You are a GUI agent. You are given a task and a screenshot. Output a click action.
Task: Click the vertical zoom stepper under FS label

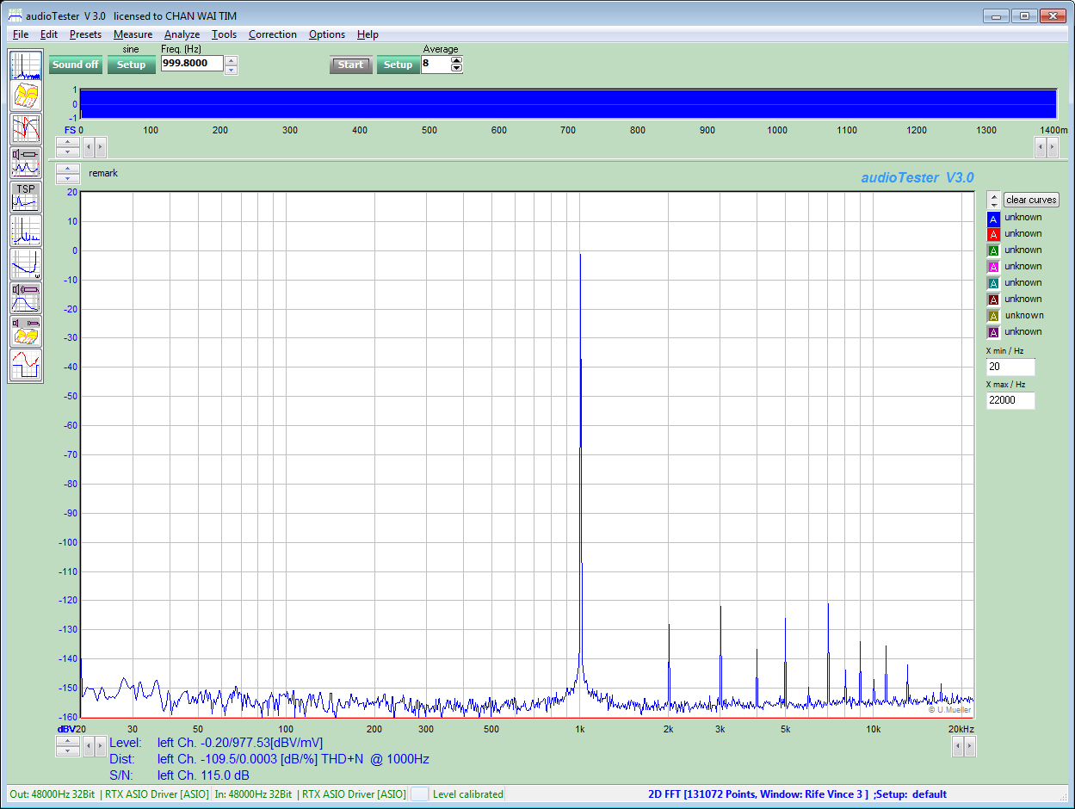pyautogui.click(x=68, y=146)
